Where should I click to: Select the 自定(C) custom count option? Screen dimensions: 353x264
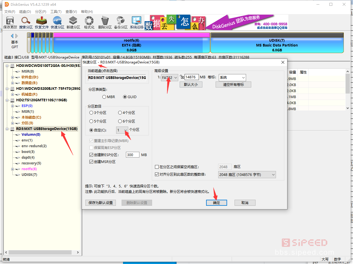tap(98, 130)
